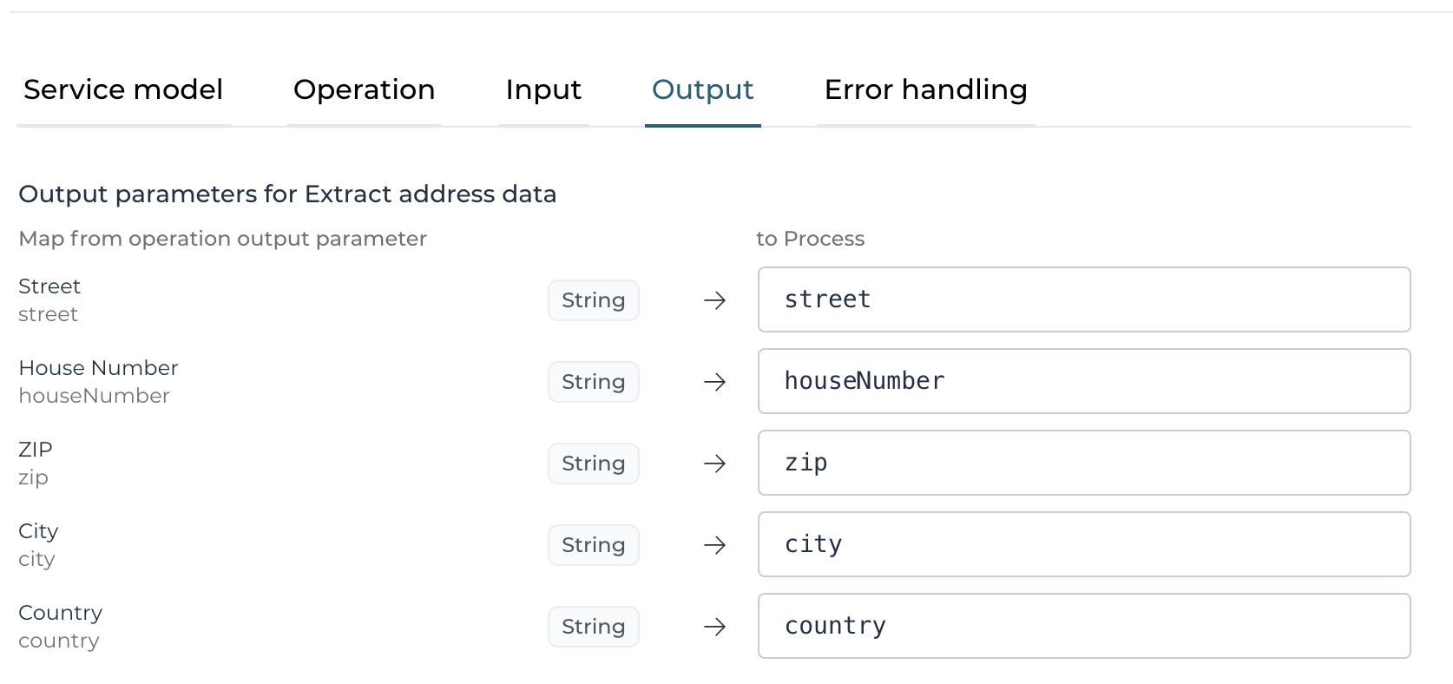Click the mapping arrow in ZIP row
Viewport: 1453px width, 684px height.
tap(714, 464)
